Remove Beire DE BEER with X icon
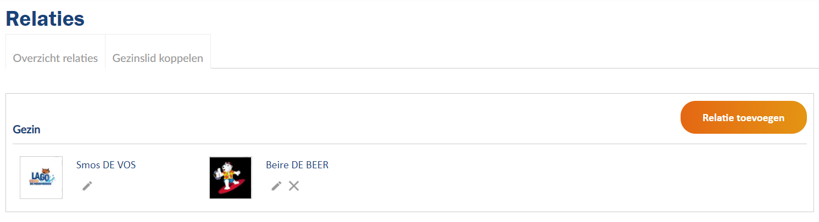Image resolution: width=819 pixels, height=222 pixels. pos(294,186)
